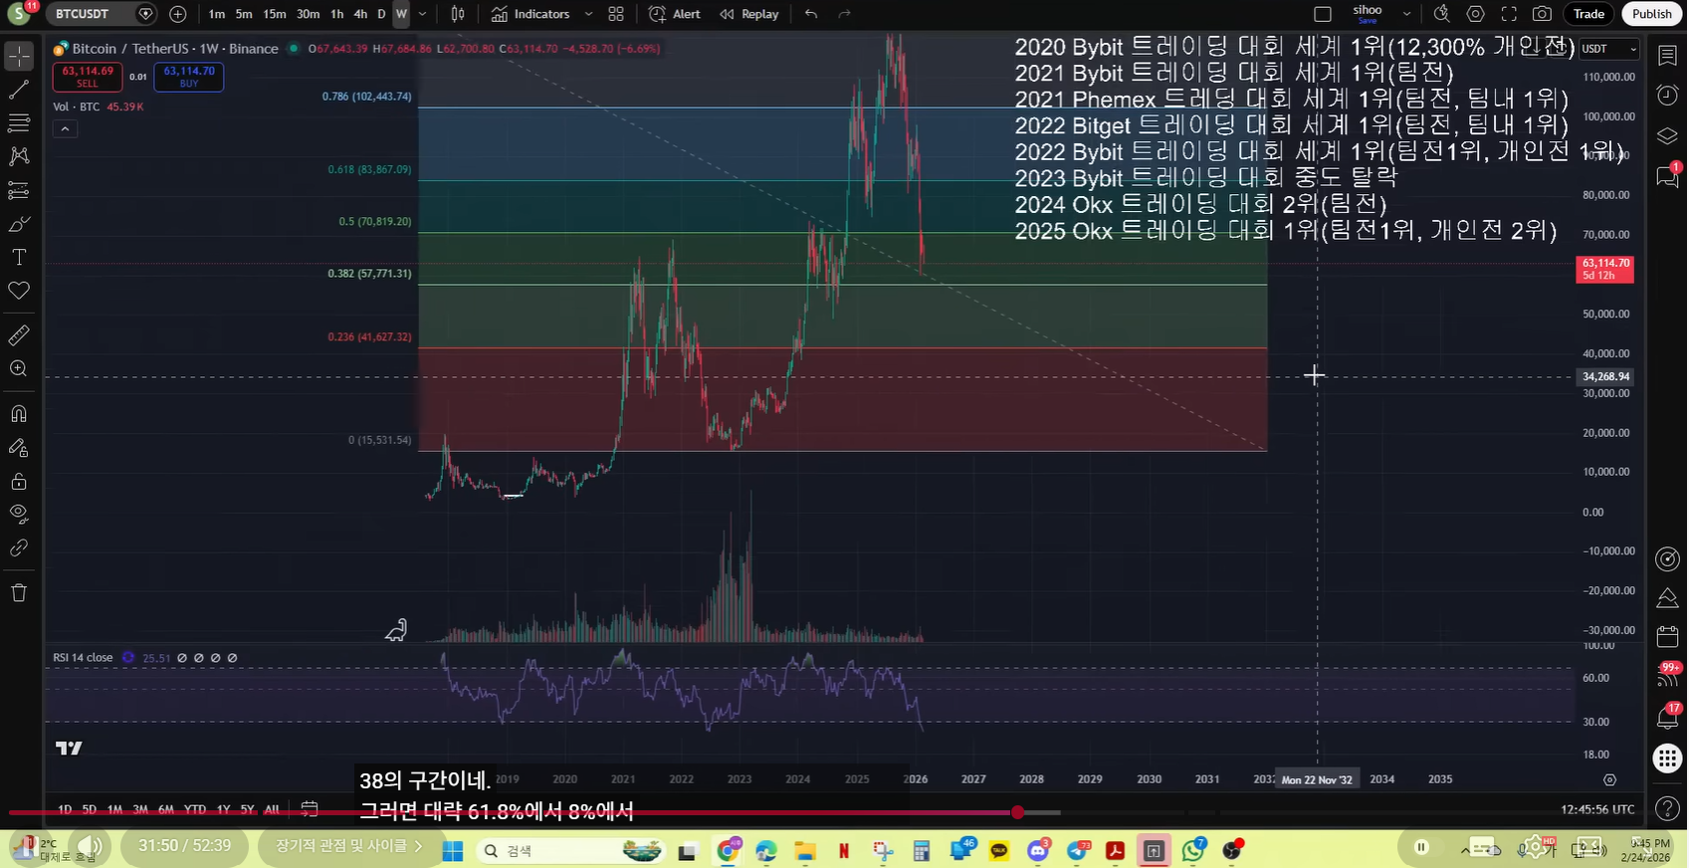Collapse the indicator legend chevron

pos(65,128)
